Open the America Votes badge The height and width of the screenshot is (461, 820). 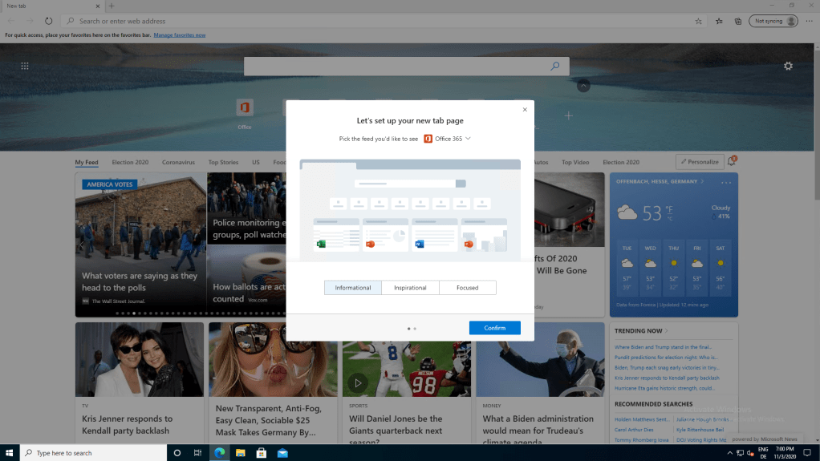point(109,184)
